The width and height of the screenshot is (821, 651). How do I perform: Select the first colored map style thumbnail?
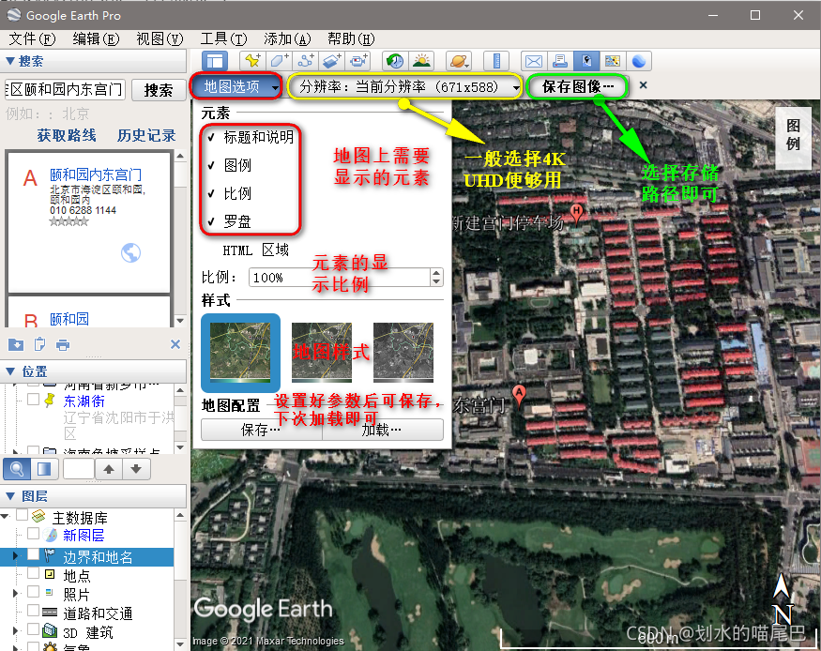tap(240, 353)
